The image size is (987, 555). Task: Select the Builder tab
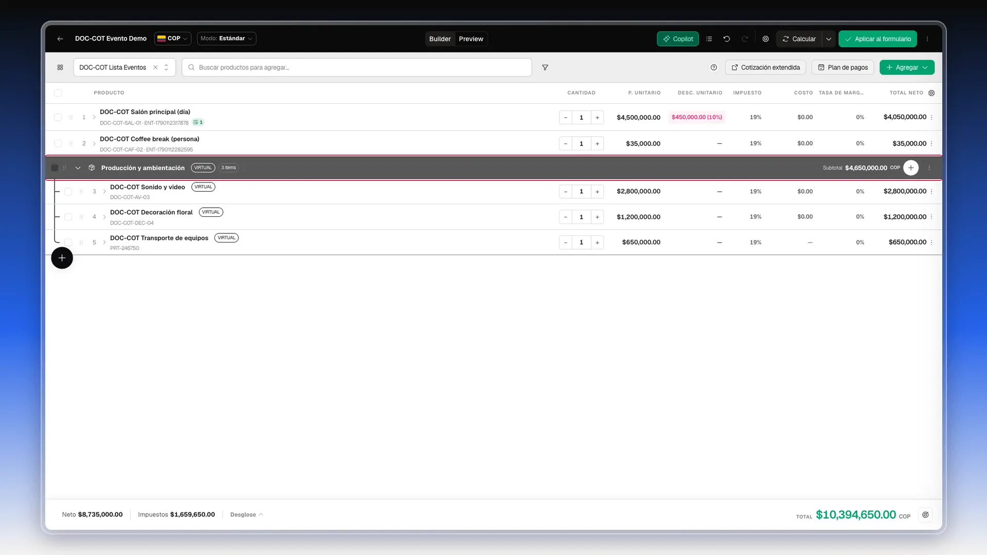440,39
